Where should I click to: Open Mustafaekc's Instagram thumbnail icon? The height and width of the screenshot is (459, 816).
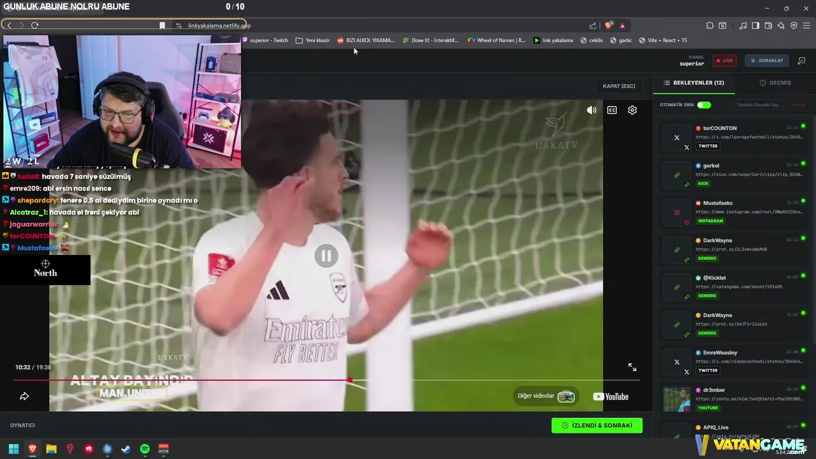[x=677, y=212]
